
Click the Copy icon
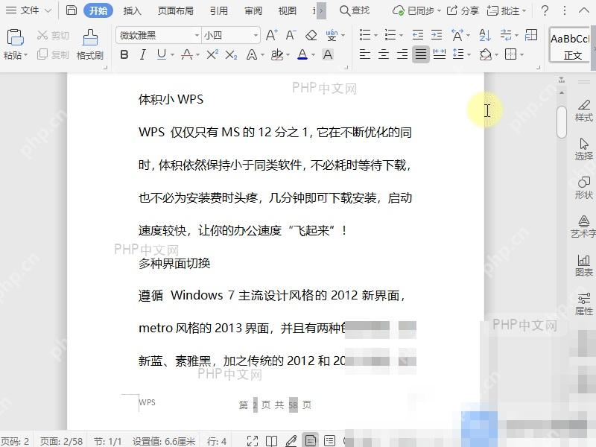pyautogui.click(x=42, y=54)
